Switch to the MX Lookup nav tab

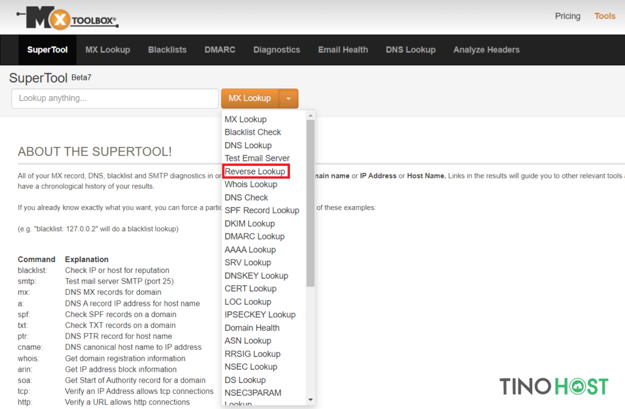(x=107, y=50)
